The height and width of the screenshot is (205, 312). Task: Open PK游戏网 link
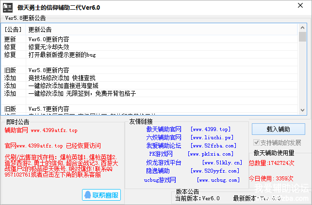[x=161, y=154]
